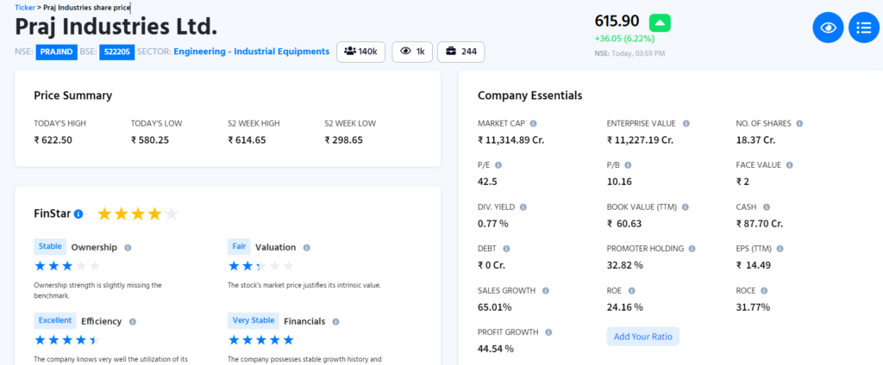The image size is (883, 365).
Task: Click the Ownership blue star rating
Action: click(67, 265)
